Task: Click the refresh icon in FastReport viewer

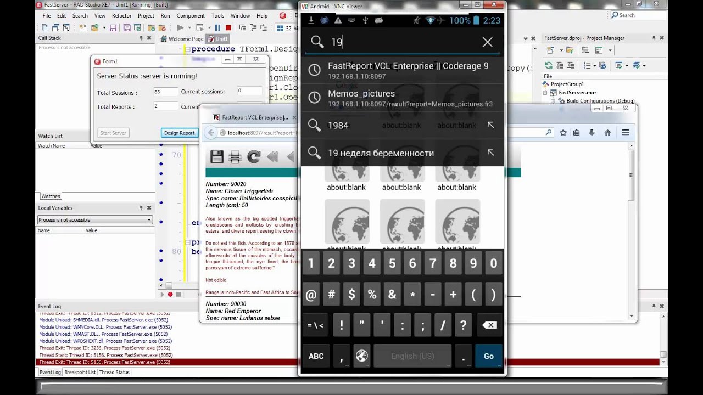Action: (x=254, y=157)
